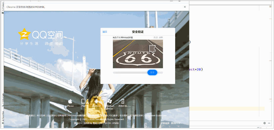The width and height of the screenshot is (274, 130).
Task: Open ABCmouse腾讯版 footer link
Action: (77, 116)
